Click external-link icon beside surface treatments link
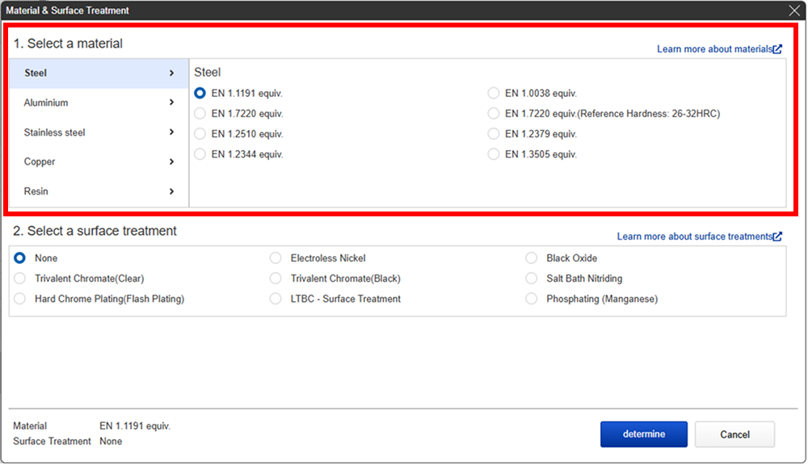 pos(777,237)
